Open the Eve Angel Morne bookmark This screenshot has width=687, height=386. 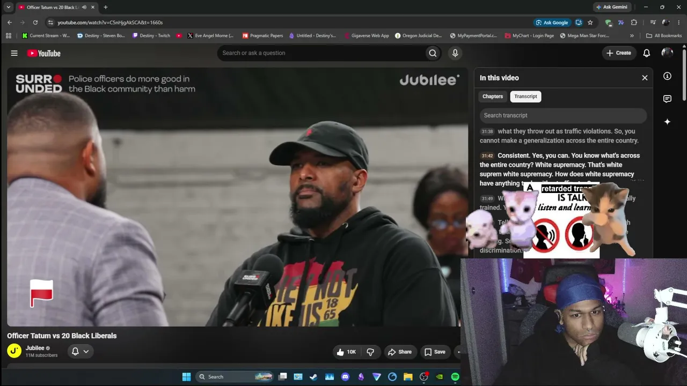pos(210,36)
